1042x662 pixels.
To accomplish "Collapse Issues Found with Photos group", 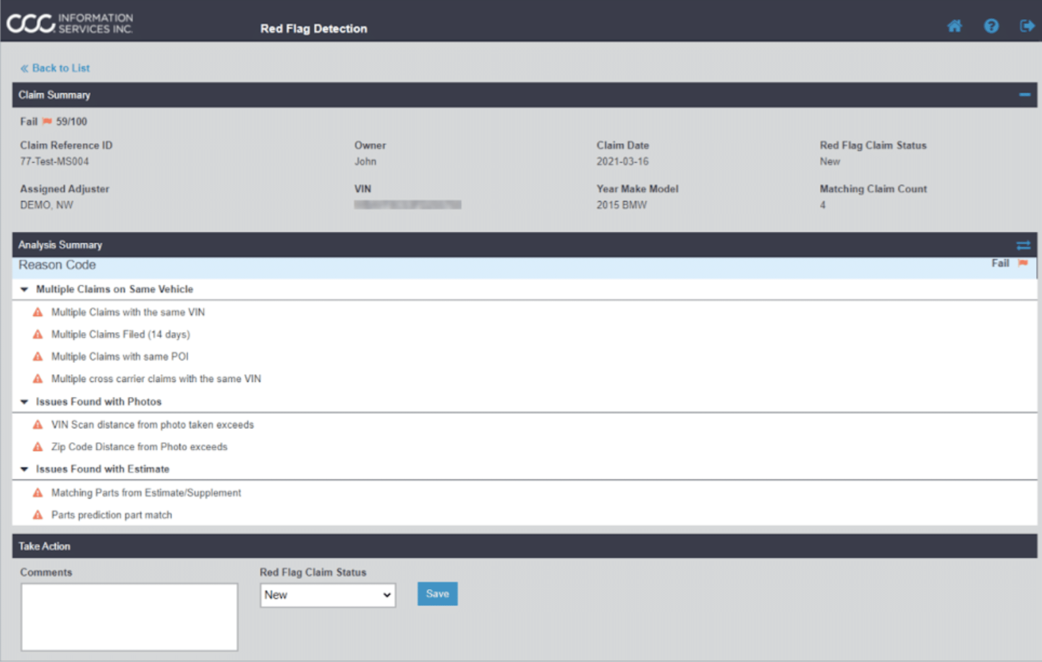I will click(25, 402).
